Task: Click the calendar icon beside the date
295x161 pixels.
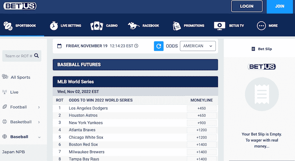Action: (59, 46)
